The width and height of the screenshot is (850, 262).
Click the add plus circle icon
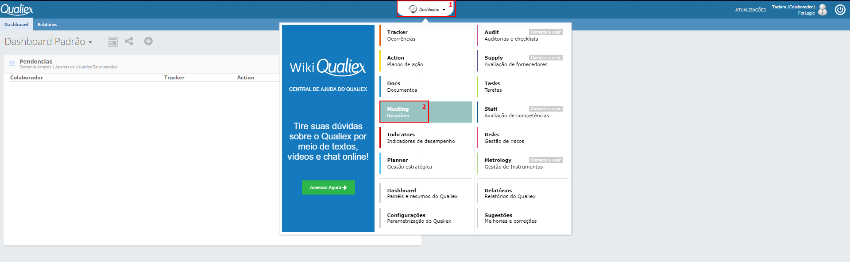(x=148, y=41)
